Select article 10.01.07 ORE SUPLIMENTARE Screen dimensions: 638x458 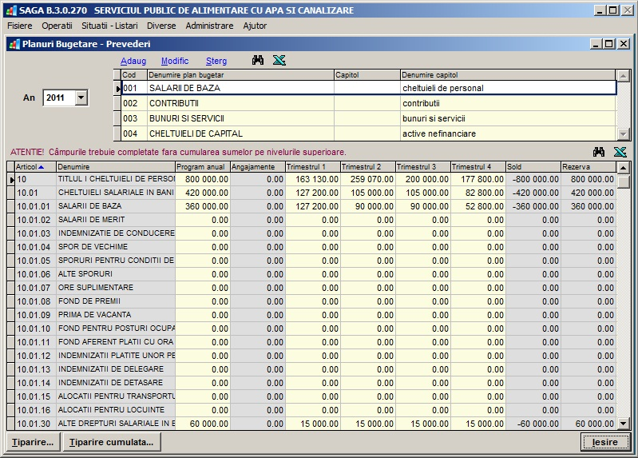[315, 288]
